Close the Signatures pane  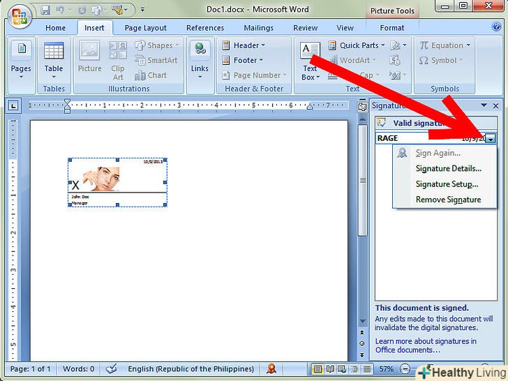point(495,105)
